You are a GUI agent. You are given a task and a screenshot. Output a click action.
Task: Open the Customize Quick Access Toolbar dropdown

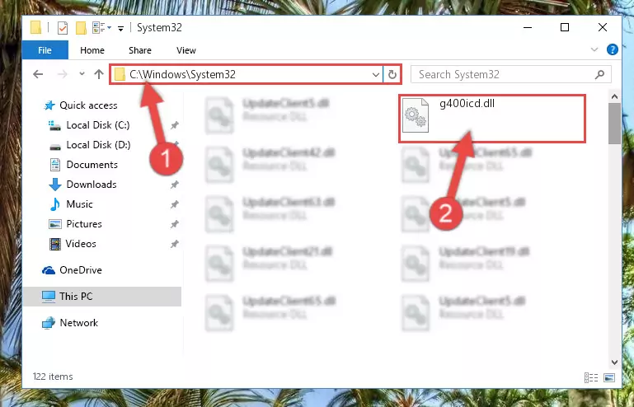click(x=120, y=28)
